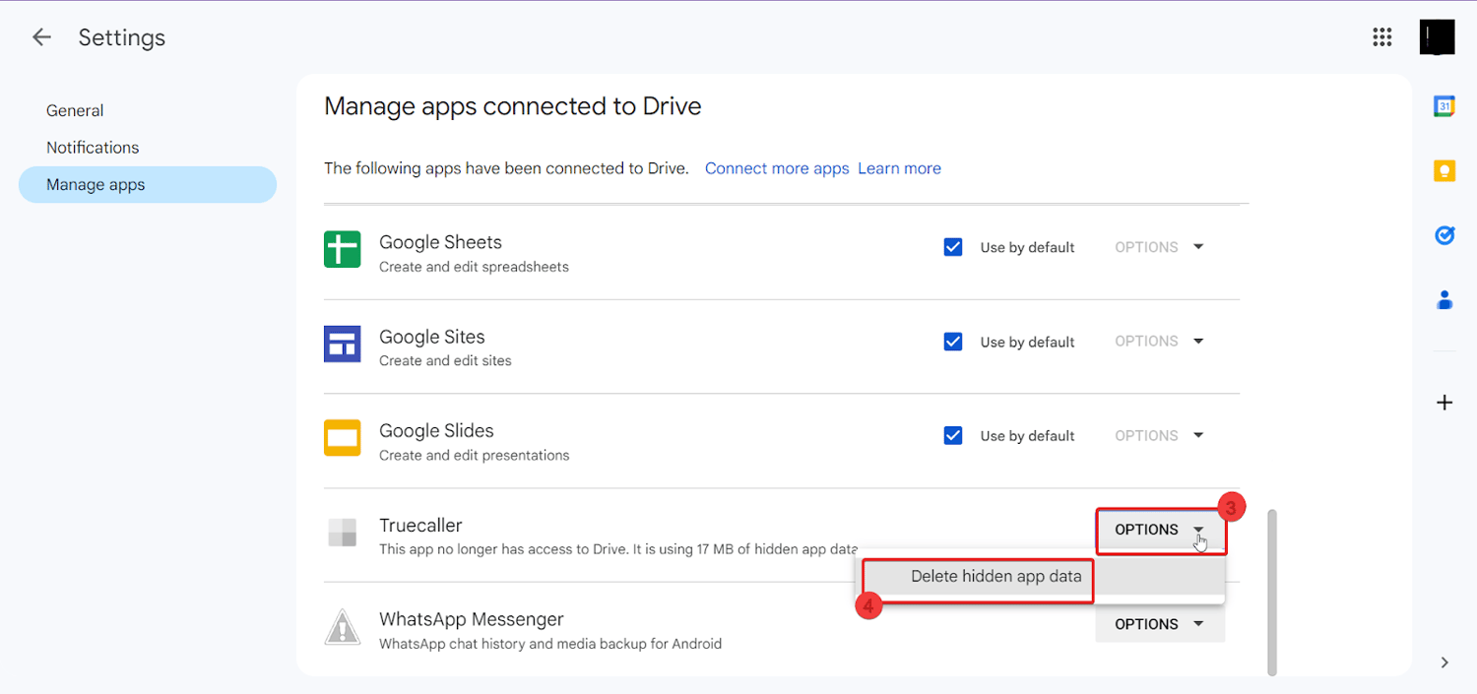
Task: Follow the Connect more apps link
Action: pyautogui.click(x=777, y=168)
